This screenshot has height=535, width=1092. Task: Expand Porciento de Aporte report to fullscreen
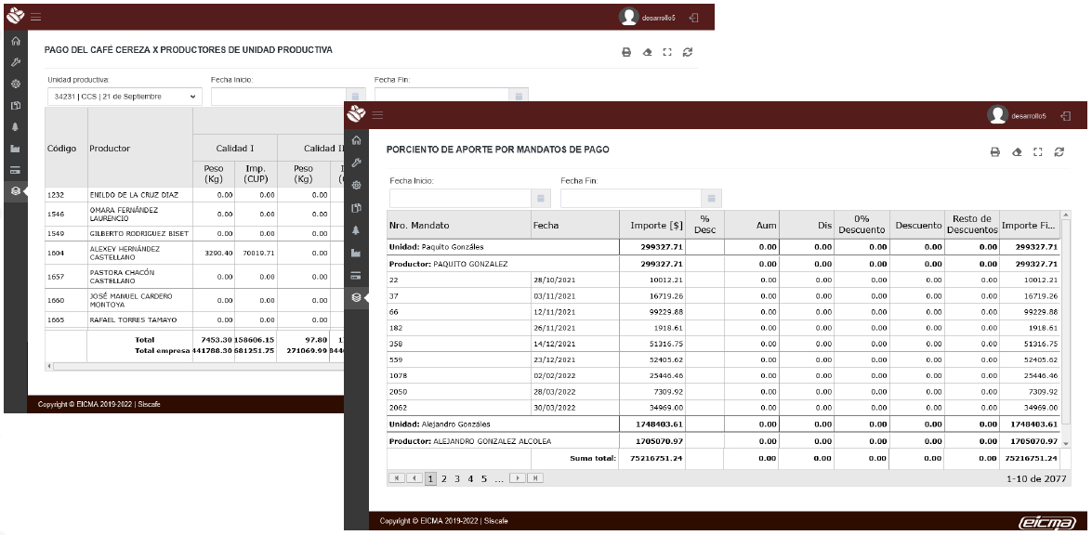[x=1039, y=152]
